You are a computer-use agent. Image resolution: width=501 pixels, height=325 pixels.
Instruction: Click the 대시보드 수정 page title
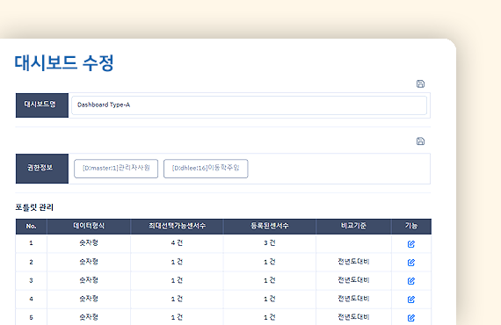64,62
